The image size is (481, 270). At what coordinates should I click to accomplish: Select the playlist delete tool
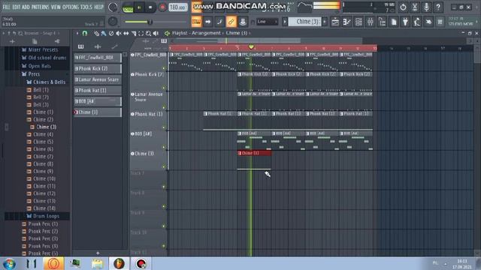(111, 33)
